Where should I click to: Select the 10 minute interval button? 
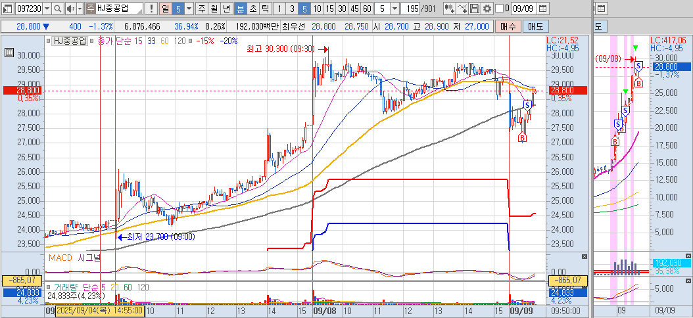coord(318,9)
